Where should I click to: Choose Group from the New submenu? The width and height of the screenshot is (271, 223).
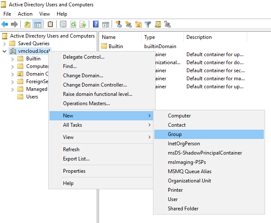click(x=175, y=134)
